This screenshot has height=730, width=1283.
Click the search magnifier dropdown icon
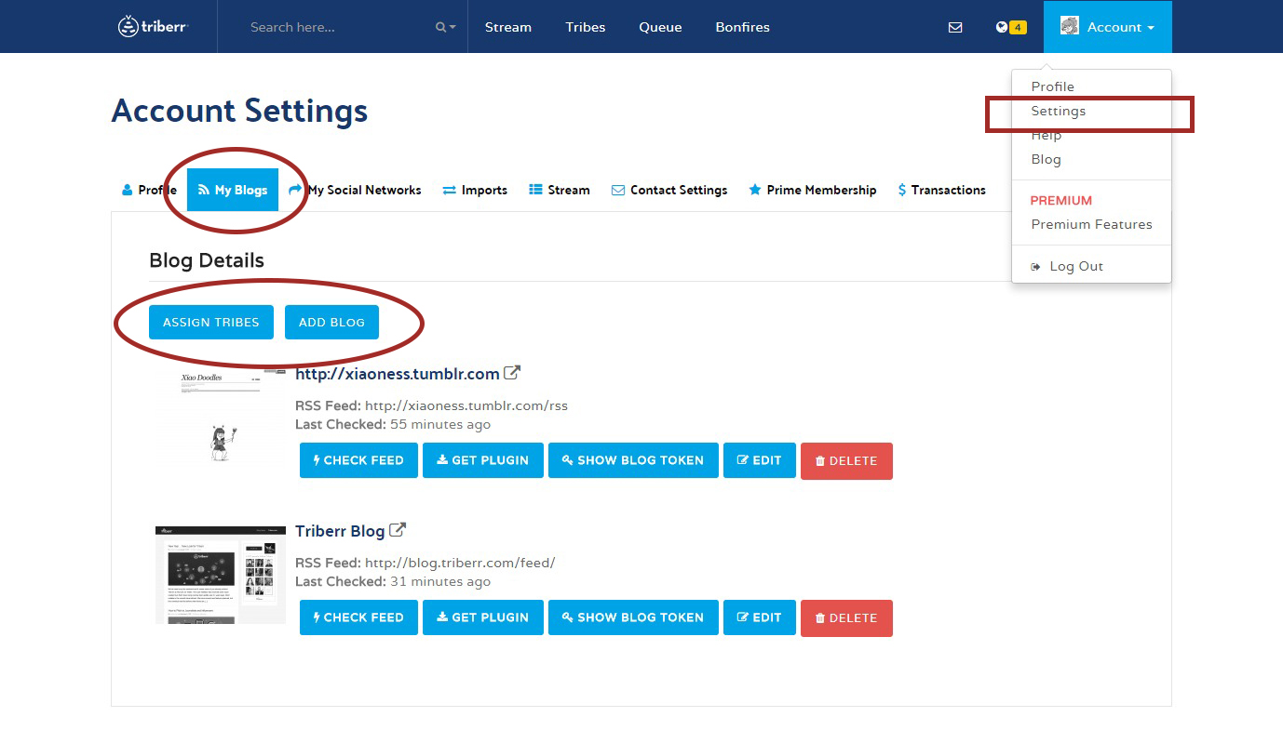(445, 27)
